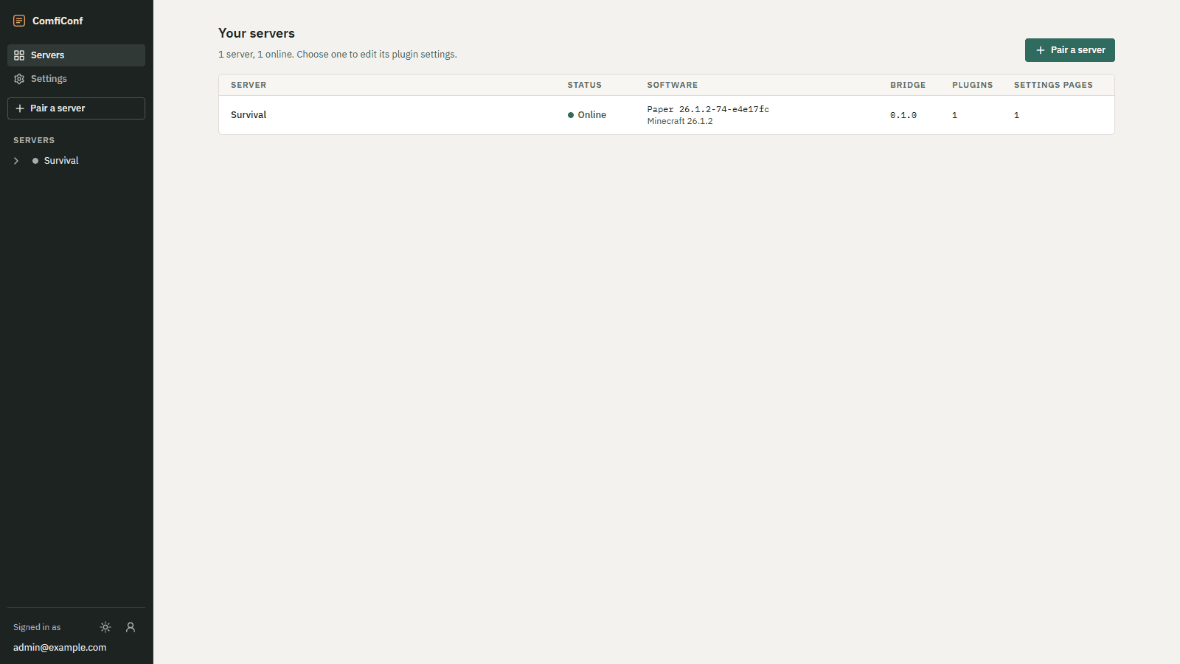Click the green Pair a server button
Image resolution: width=1180 pixels, height=664 pixels.
point(1069,50)
